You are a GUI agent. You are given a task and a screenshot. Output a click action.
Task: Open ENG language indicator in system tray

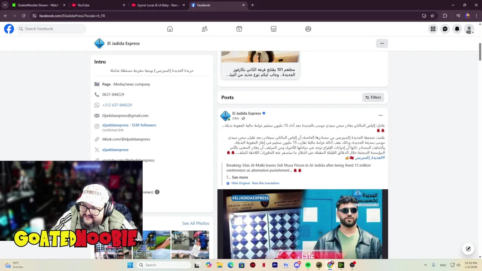point(443,265)
